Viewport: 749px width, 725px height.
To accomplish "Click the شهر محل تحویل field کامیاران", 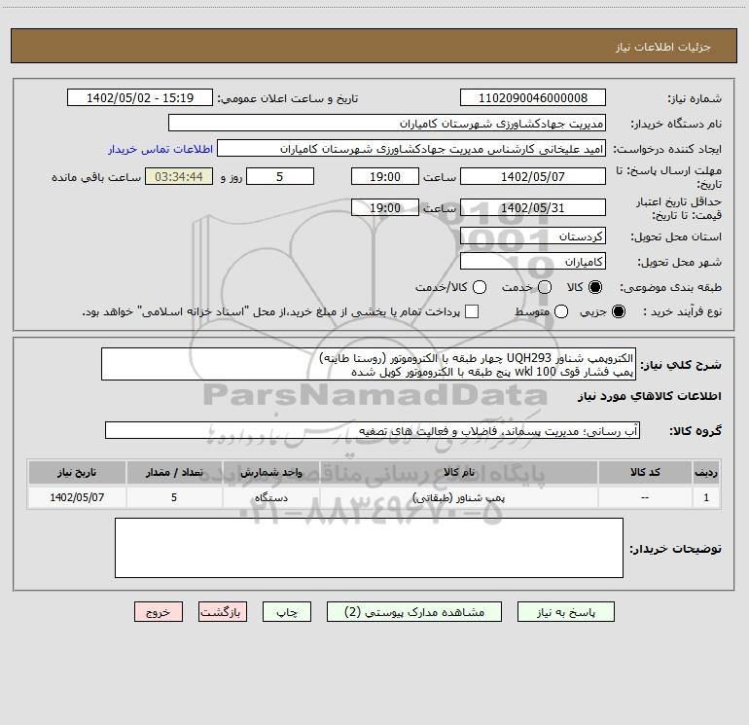I will coord(533,262).
